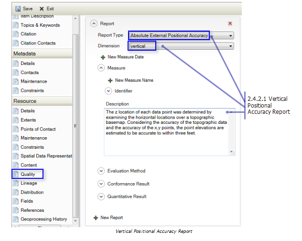The image size is (302, 241).
Task: Select the Quality page
Action: coord(28,174)
